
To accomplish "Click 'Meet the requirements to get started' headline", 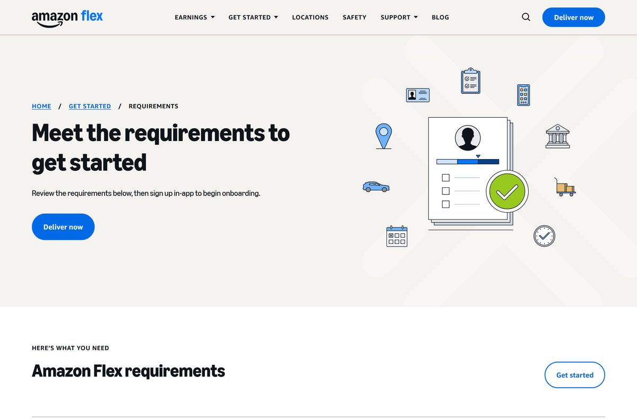I will point(161,147).
